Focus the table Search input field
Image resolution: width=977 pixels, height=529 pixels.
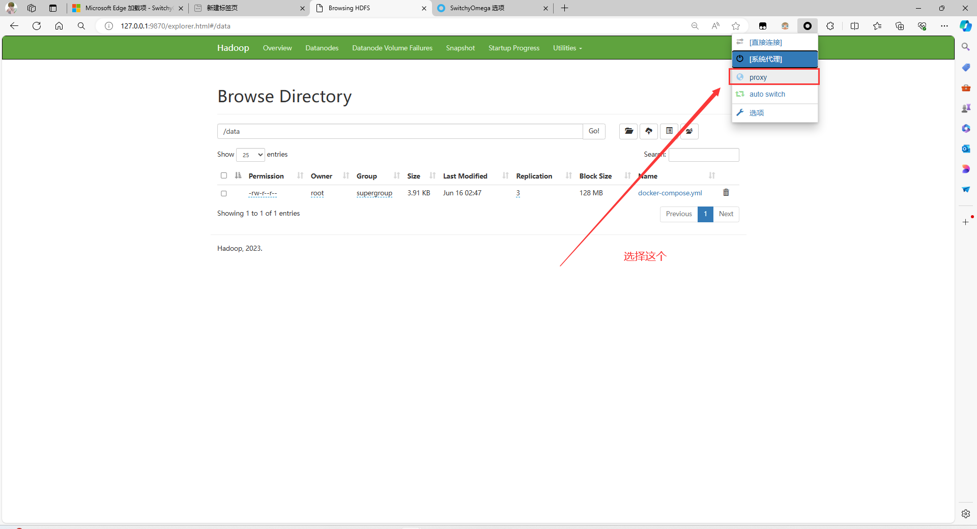(x=704, y=155)
